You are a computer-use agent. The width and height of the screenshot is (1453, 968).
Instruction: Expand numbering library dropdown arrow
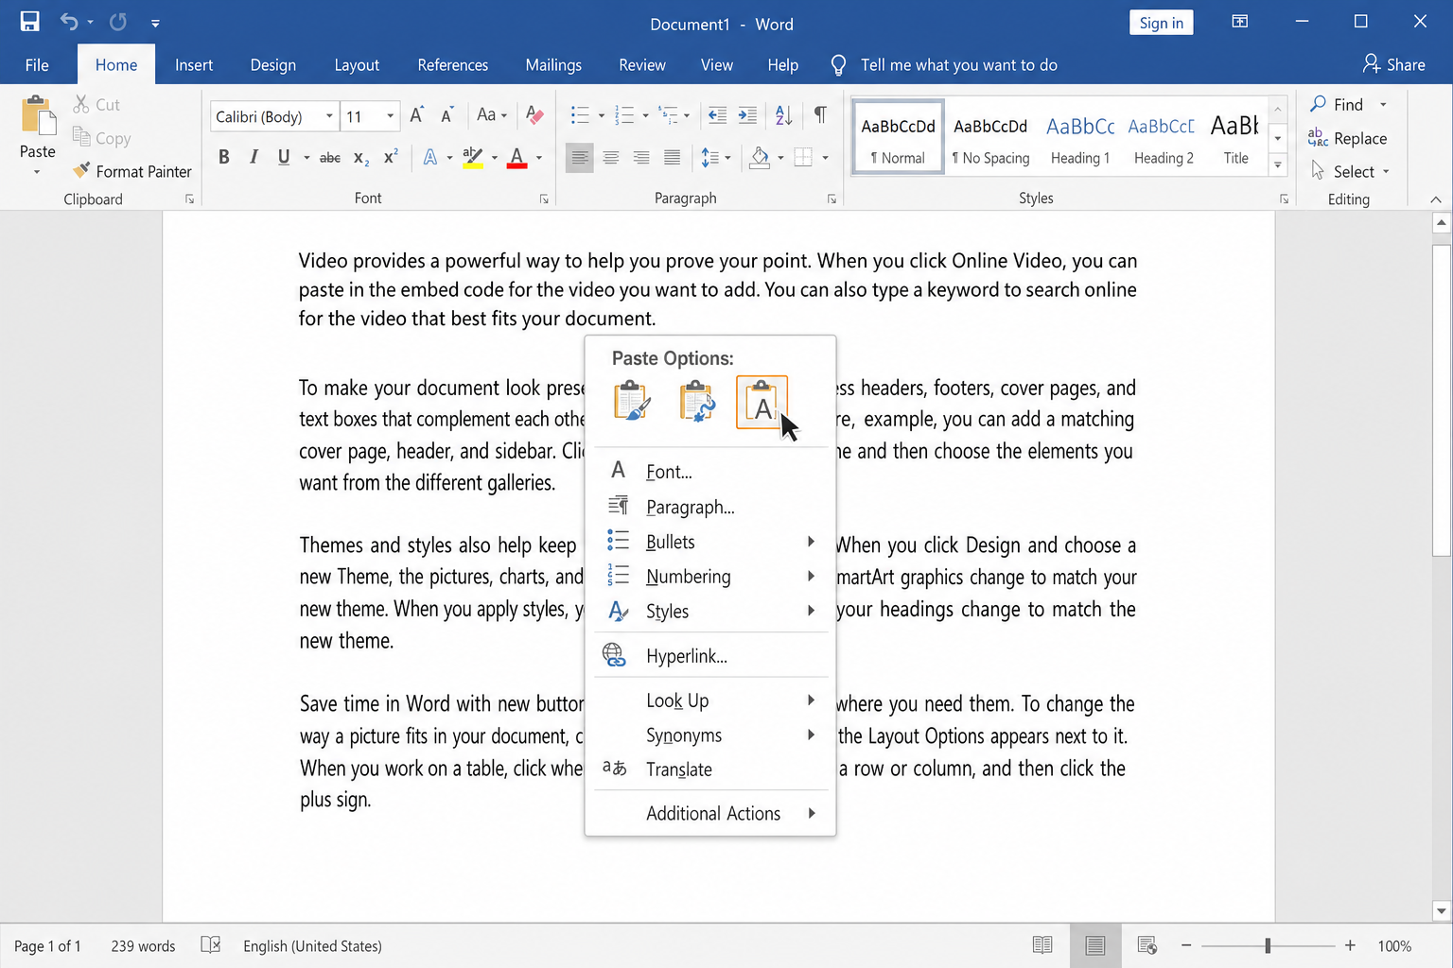click(x=646, y=116)
